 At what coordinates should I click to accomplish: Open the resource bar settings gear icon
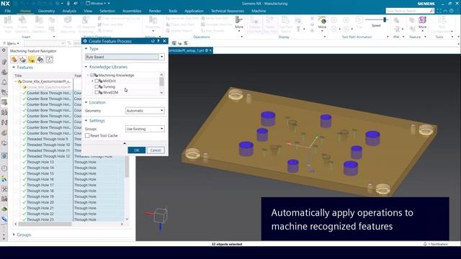[4, 50]
